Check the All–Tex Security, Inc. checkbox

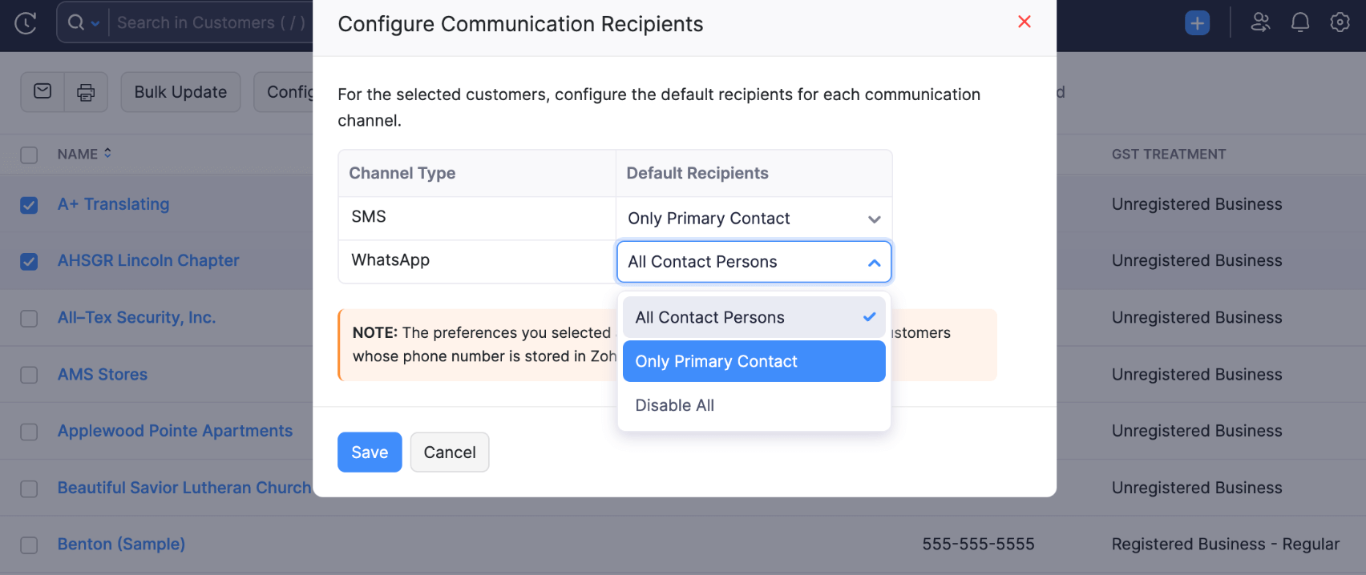(29, 318)
